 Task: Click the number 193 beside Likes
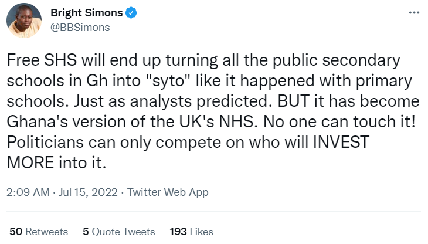tap(178, 231)
